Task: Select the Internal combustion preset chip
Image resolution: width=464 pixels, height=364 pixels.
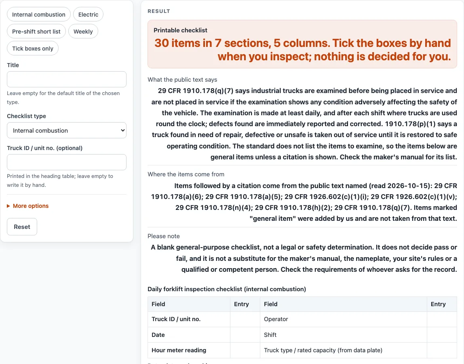Action: tap(39, 15)
